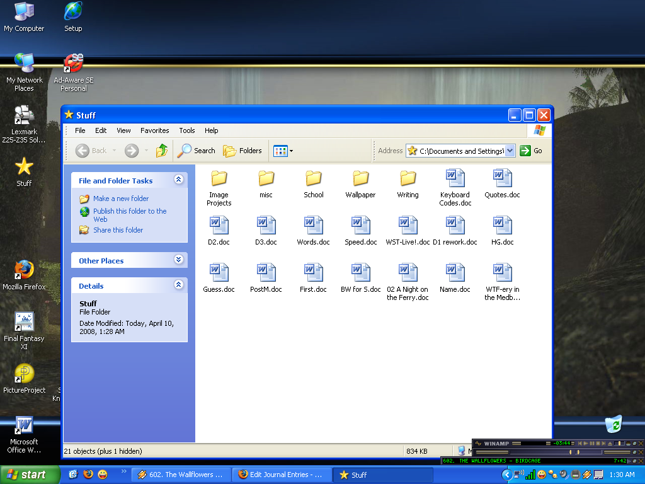This screenshot has width=645, height=484.
Task: Select the WST-Live!.doc file
Action: coord(408,231)
